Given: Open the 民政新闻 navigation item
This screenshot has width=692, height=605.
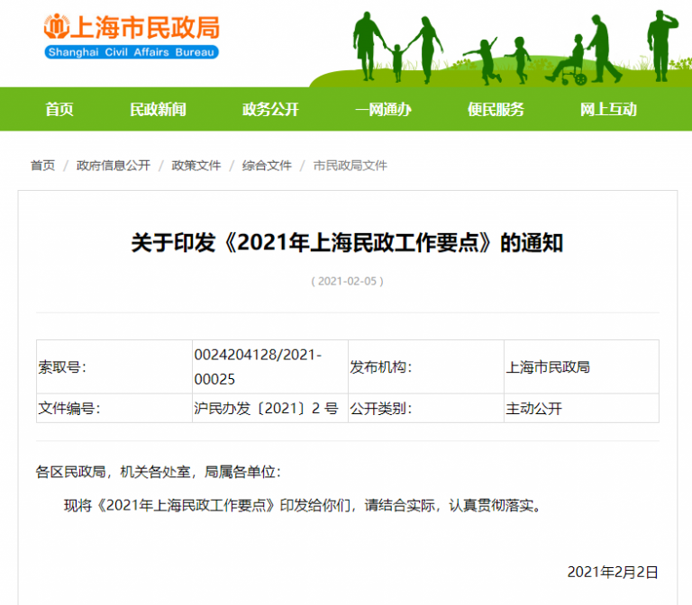Looking at the screenshot, I should 158,109.
